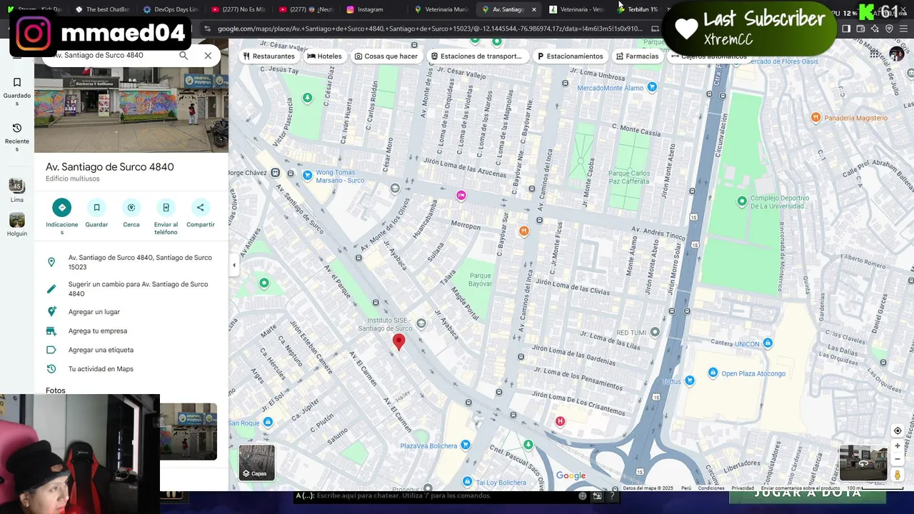Image resolution: width=914 pixels, height=514 pixels.
Task: Click the UNICON map marker
Action: [x=768, y=343]
